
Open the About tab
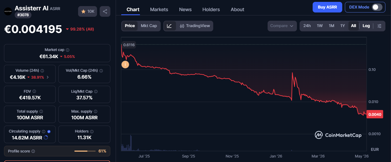237,10
